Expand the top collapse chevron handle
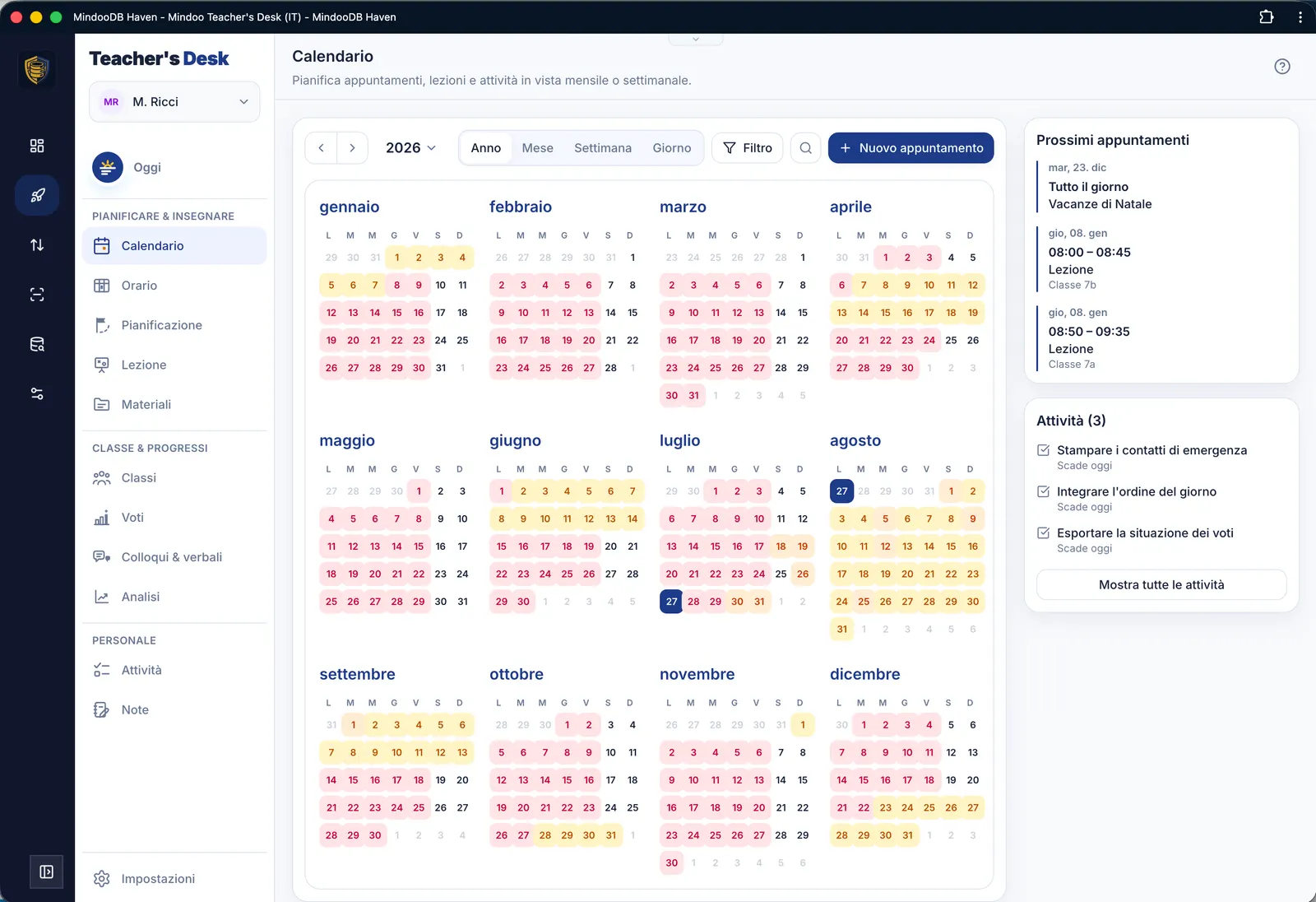The height and width of the screenshot is (902, 1316). tap(696, 39)
